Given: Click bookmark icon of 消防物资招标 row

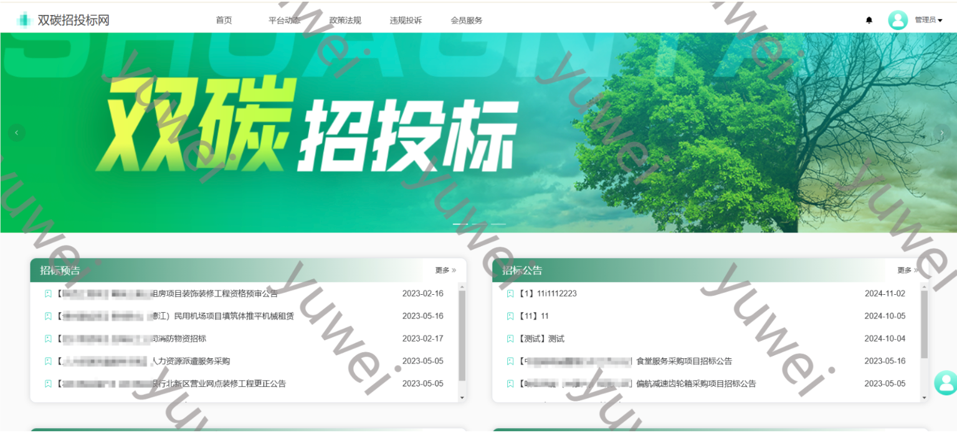Looking at the screenshot, I should pyautogui.click(x=48, y=338).
